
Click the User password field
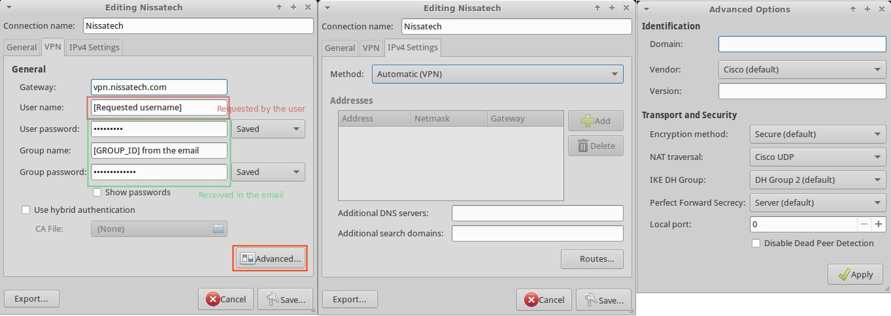point(159,129)
